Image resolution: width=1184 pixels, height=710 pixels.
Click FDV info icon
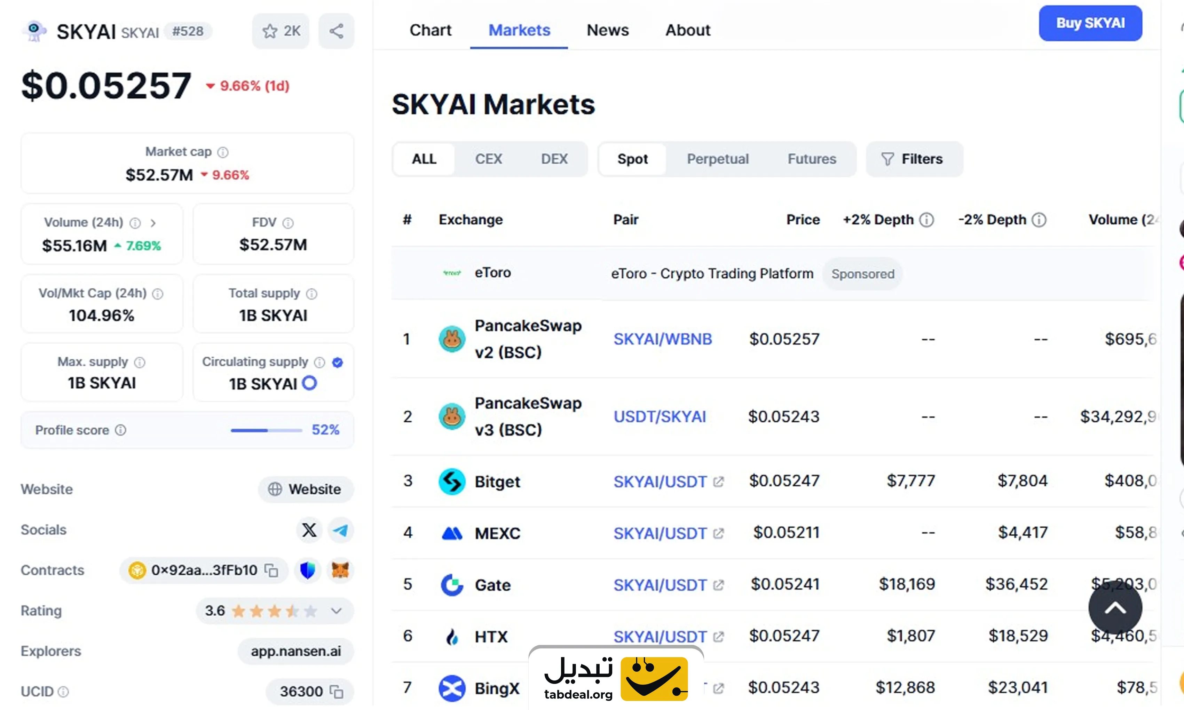[288, 223]
